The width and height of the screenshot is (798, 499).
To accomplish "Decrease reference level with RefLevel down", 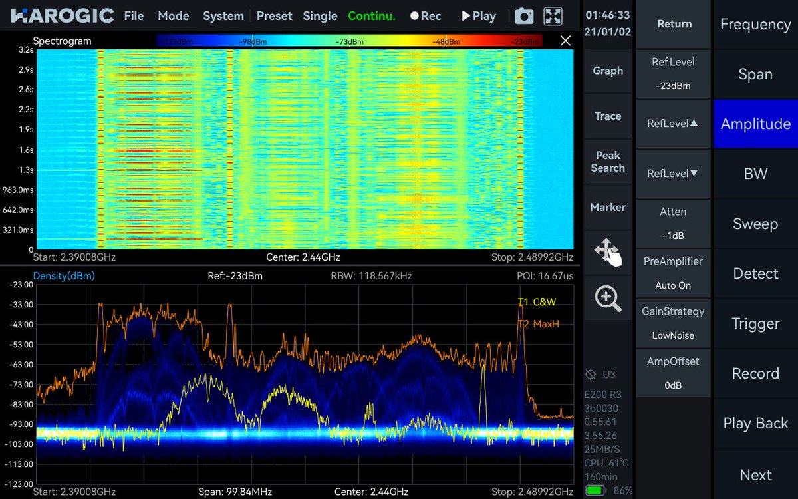I will [674, 173].
